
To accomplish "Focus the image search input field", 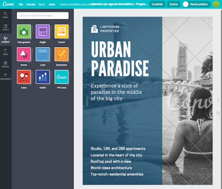I will point(43,16).
